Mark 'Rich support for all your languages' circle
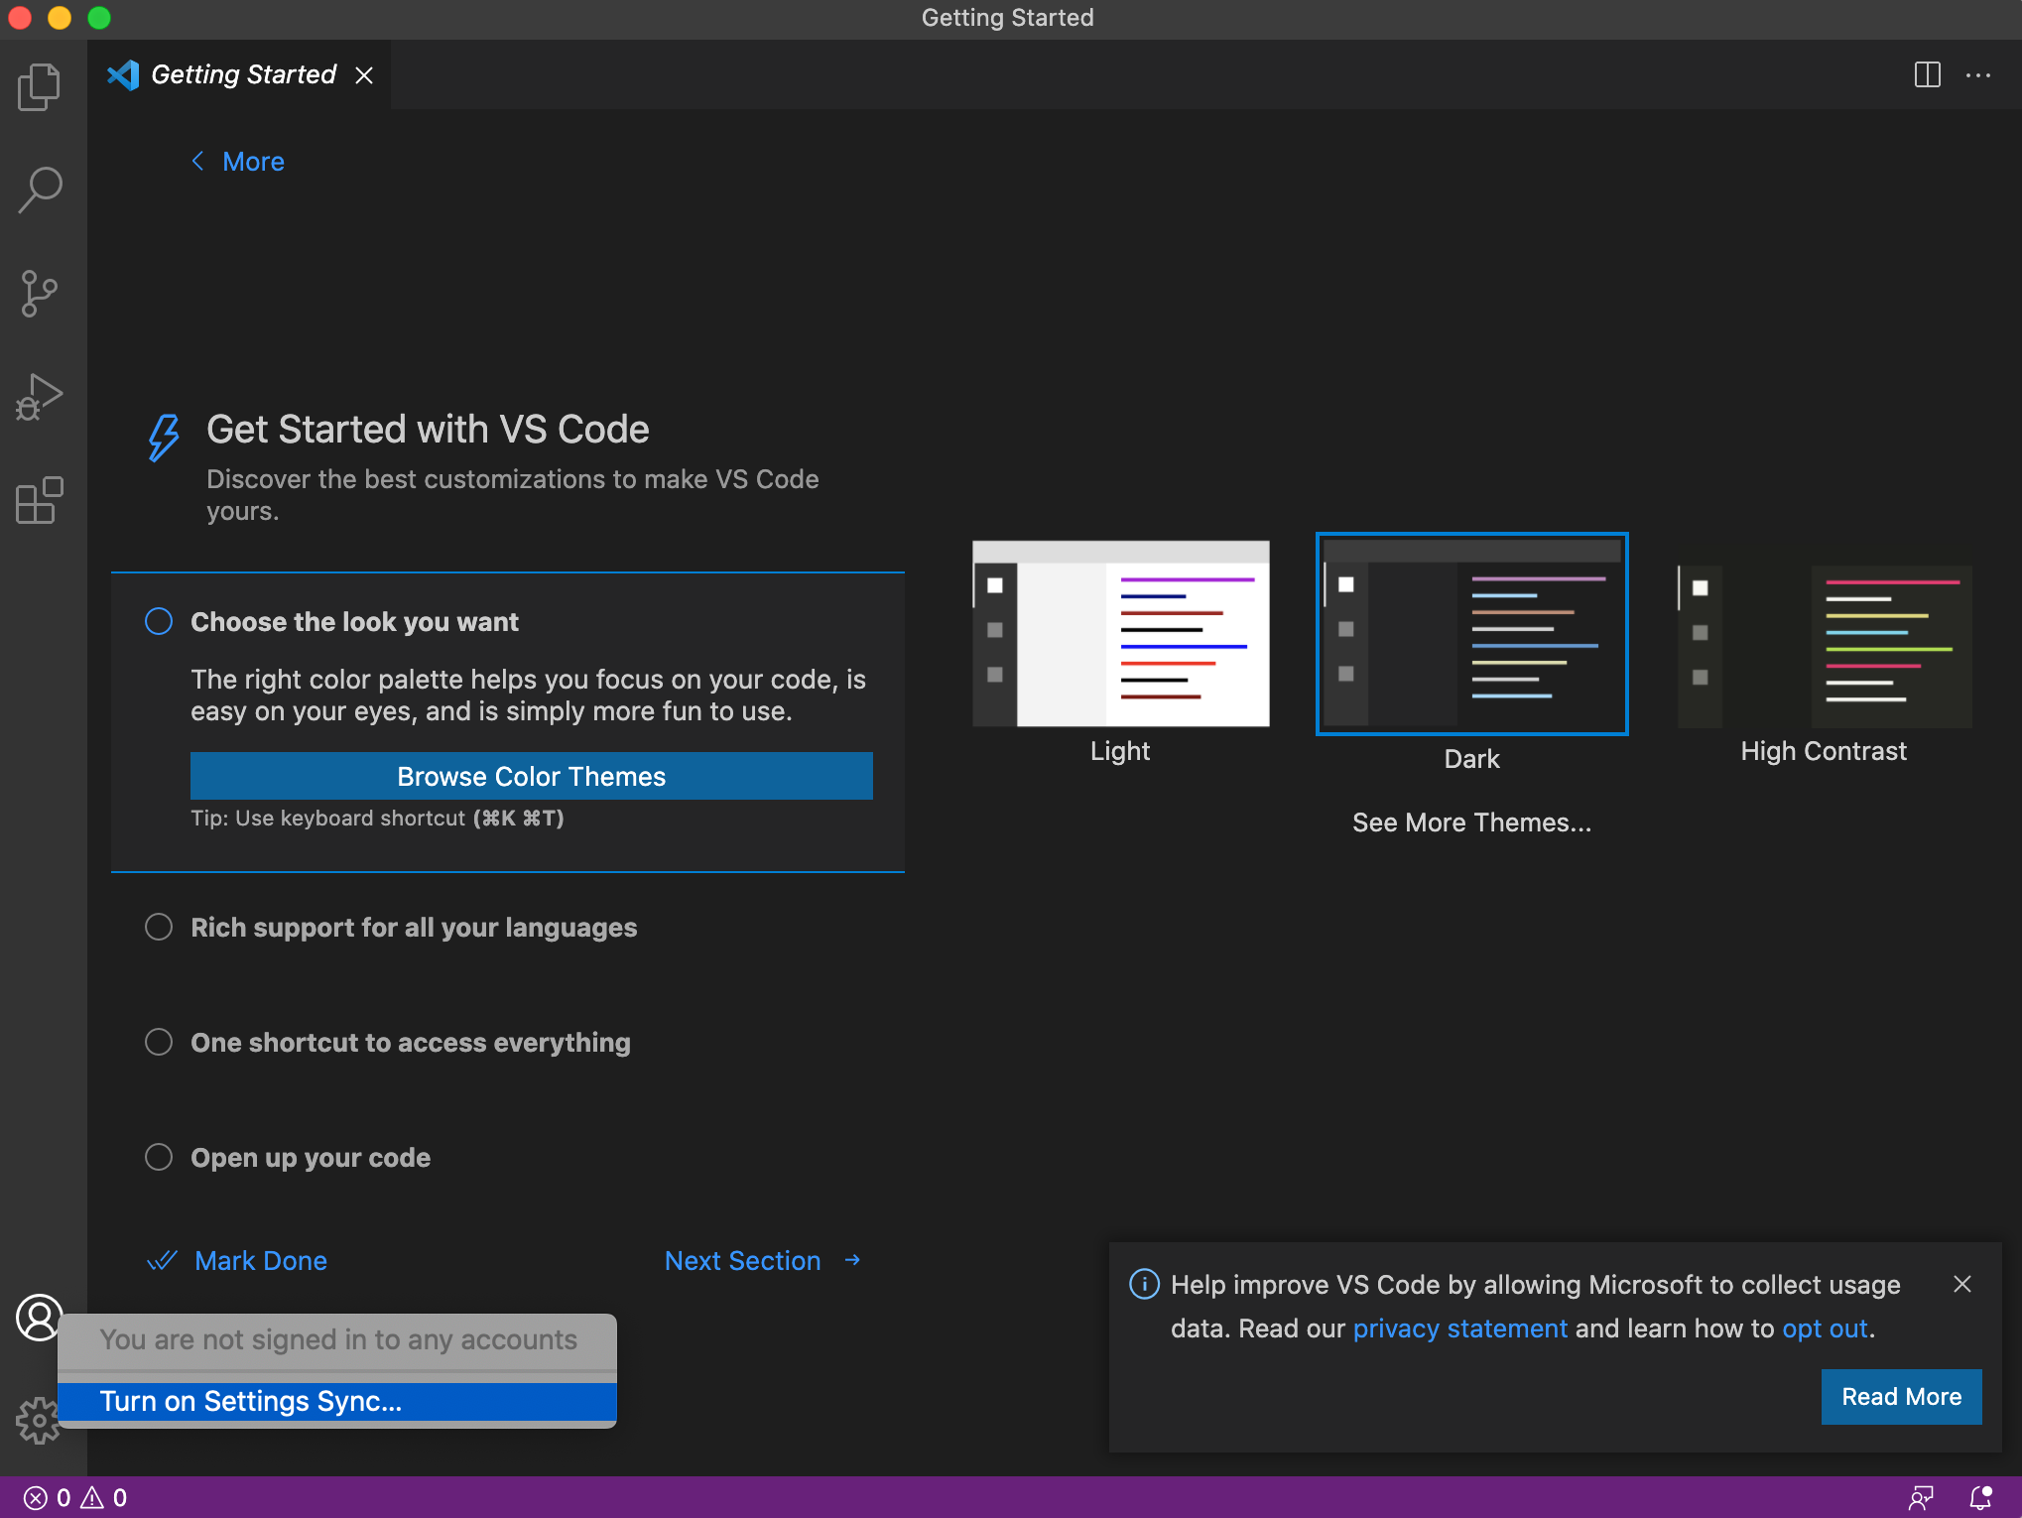The width and height of the screenshot is (2022, 1518). [x=159, y=928]
